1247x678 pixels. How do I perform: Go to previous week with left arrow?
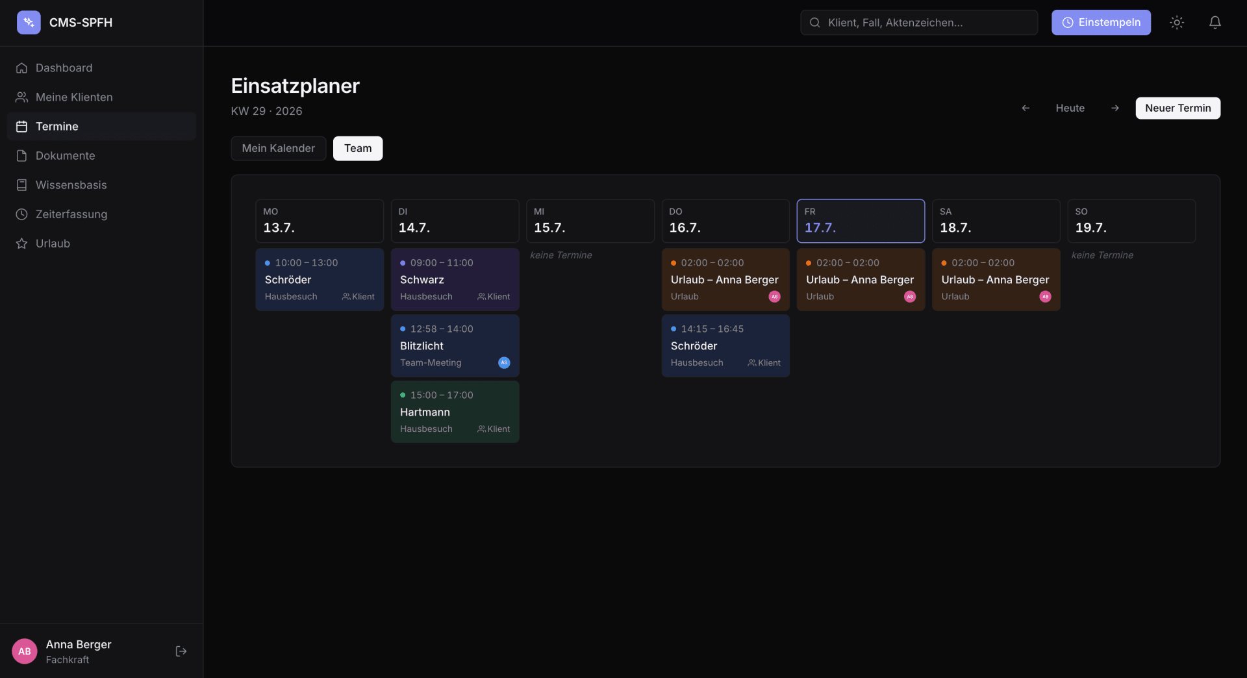click(x=1026, y=108)
